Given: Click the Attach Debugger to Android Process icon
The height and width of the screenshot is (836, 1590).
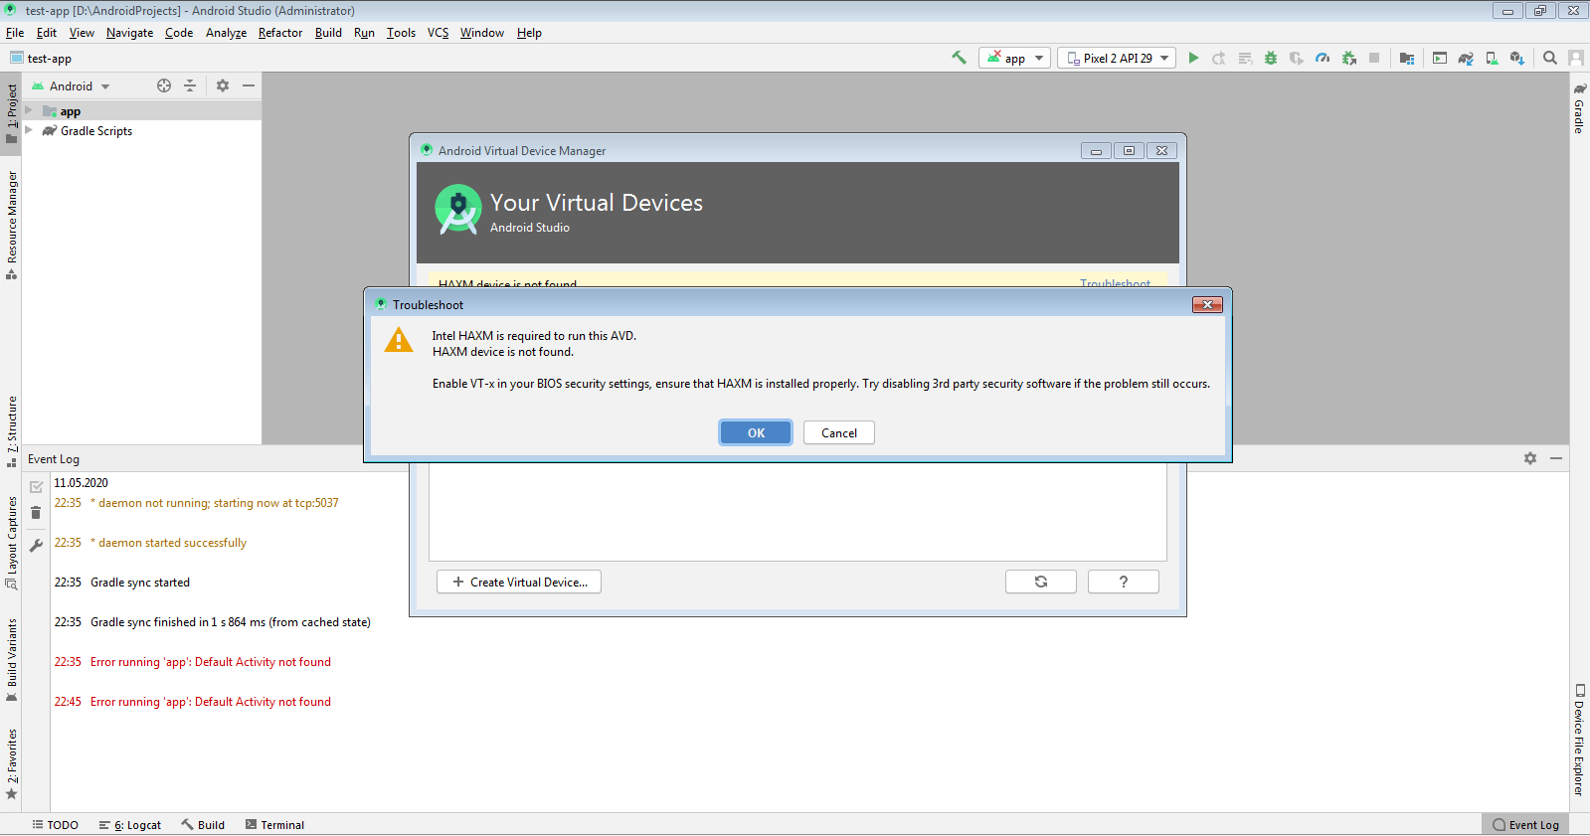Looking at the screenshot, I should click(1349, 58).
